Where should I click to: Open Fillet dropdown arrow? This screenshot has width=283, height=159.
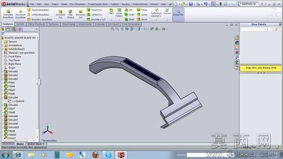pos(111,20)
